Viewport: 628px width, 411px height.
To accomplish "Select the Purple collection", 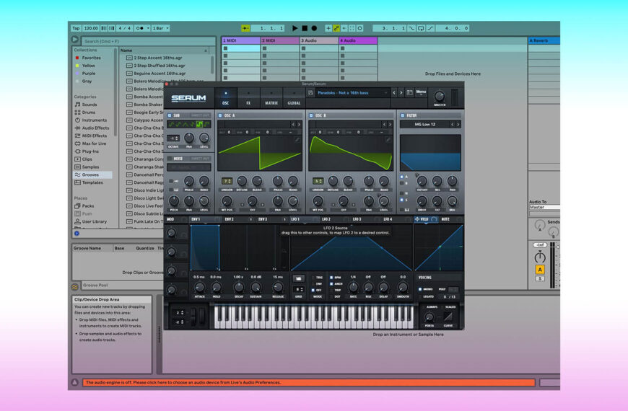I will click(89, 74).
